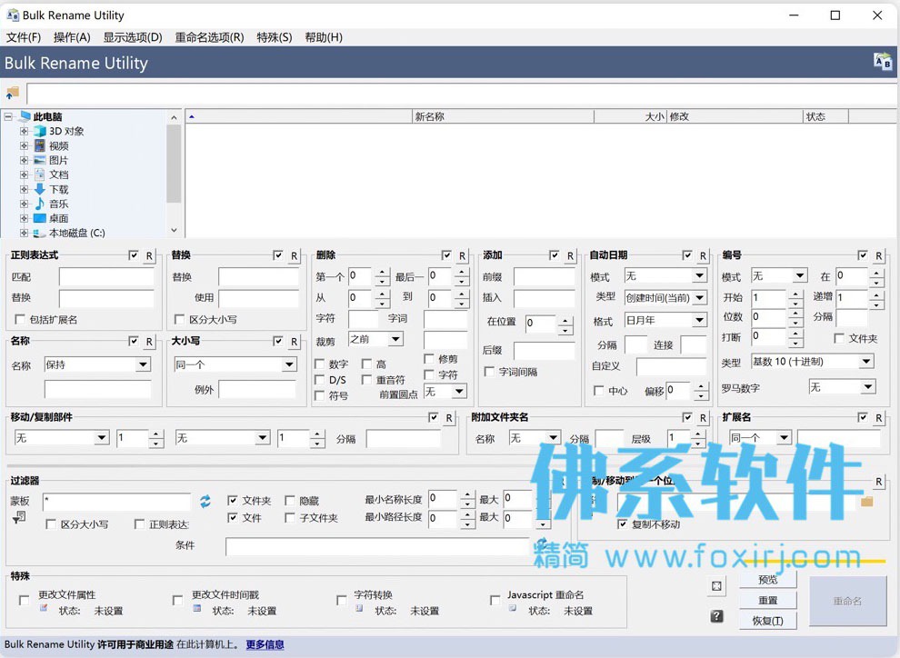
Task: Click the folder-up navigation icon
Action: click(x=12, y=93)
